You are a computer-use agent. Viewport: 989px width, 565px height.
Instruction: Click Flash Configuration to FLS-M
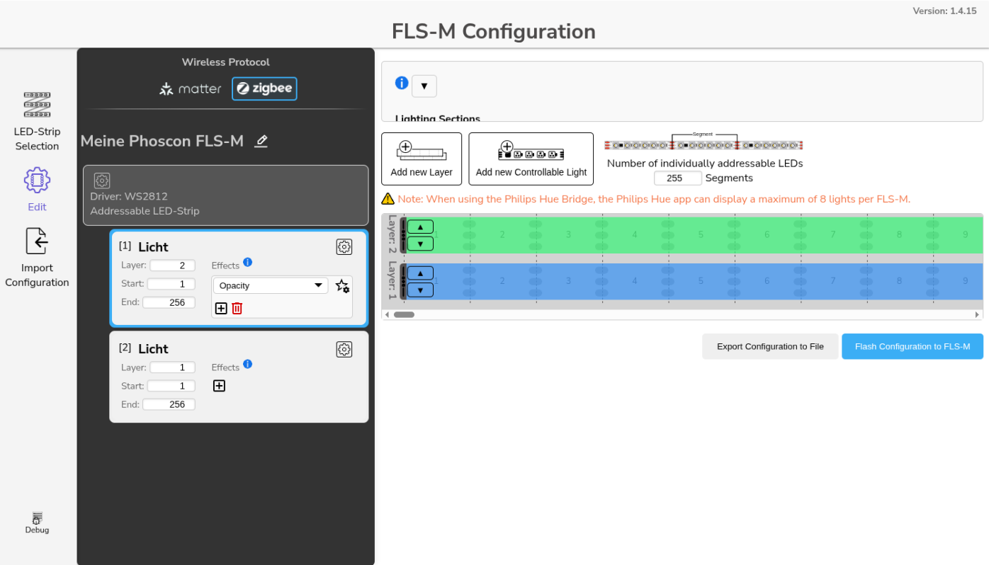click(912, 346)
